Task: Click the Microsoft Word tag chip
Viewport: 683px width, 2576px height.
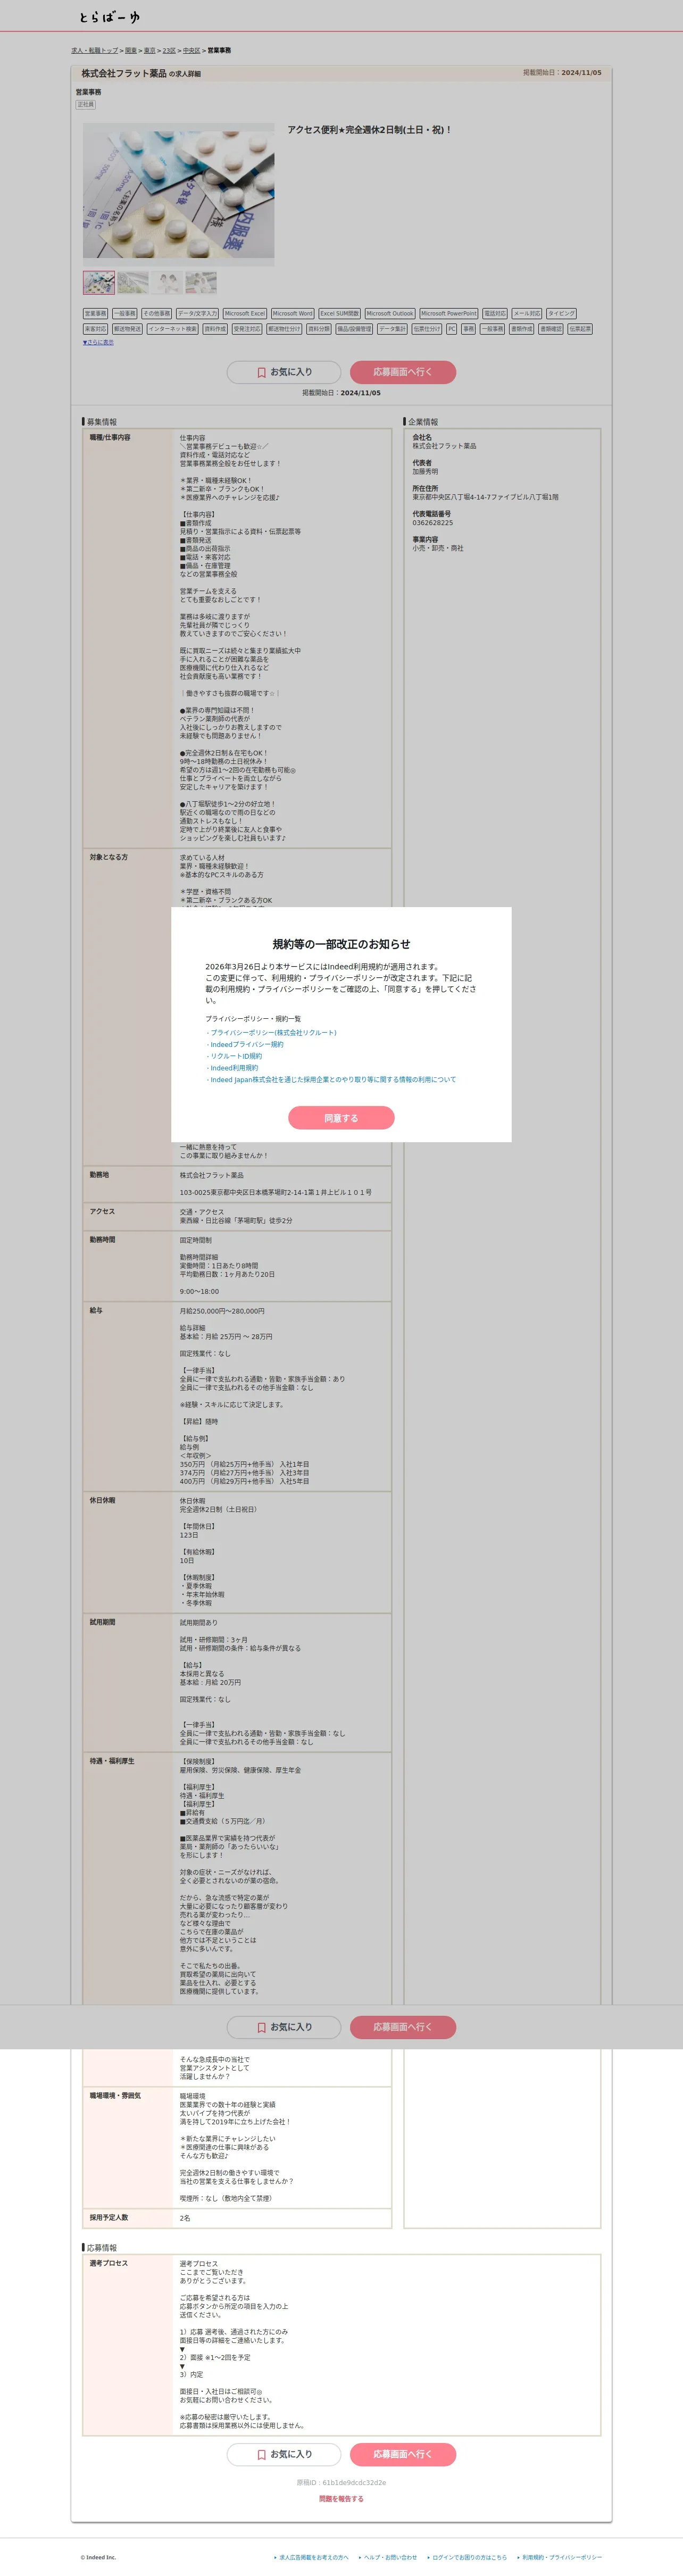Action: [x=293, y=314]
